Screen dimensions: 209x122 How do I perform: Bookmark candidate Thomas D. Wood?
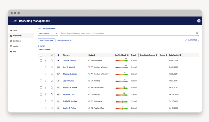[x=52, y=74]
